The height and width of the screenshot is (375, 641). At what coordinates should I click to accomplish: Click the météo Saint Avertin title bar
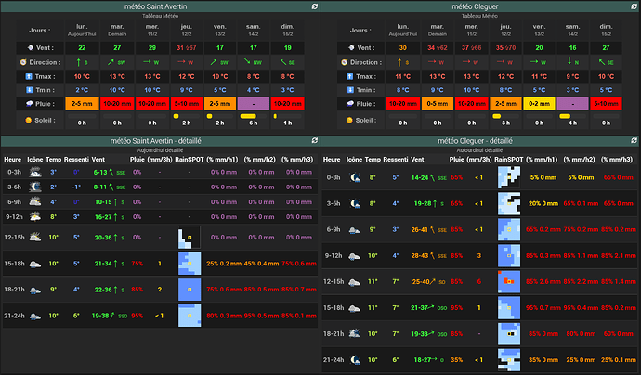156,6
